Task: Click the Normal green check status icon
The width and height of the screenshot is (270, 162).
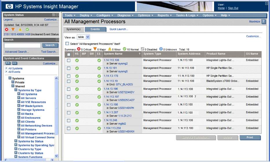Action: coord(27,29)
